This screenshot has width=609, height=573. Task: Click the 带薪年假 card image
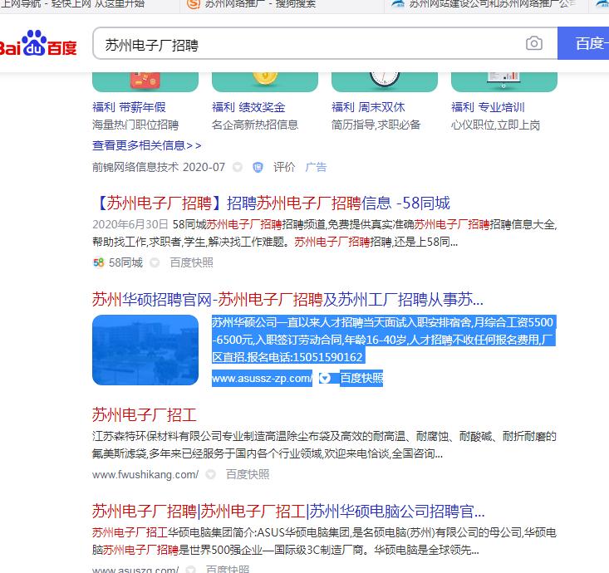145,82
